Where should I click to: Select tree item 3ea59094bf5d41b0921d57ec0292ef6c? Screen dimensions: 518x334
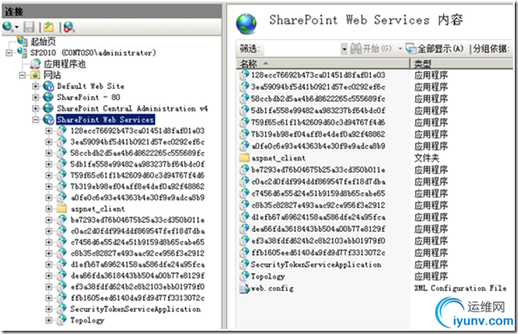pyautogui.click(x=138, y=142)
